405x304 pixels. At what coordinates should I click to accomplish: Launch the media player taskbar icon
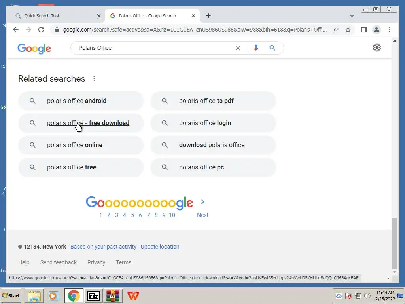[54, 296]
